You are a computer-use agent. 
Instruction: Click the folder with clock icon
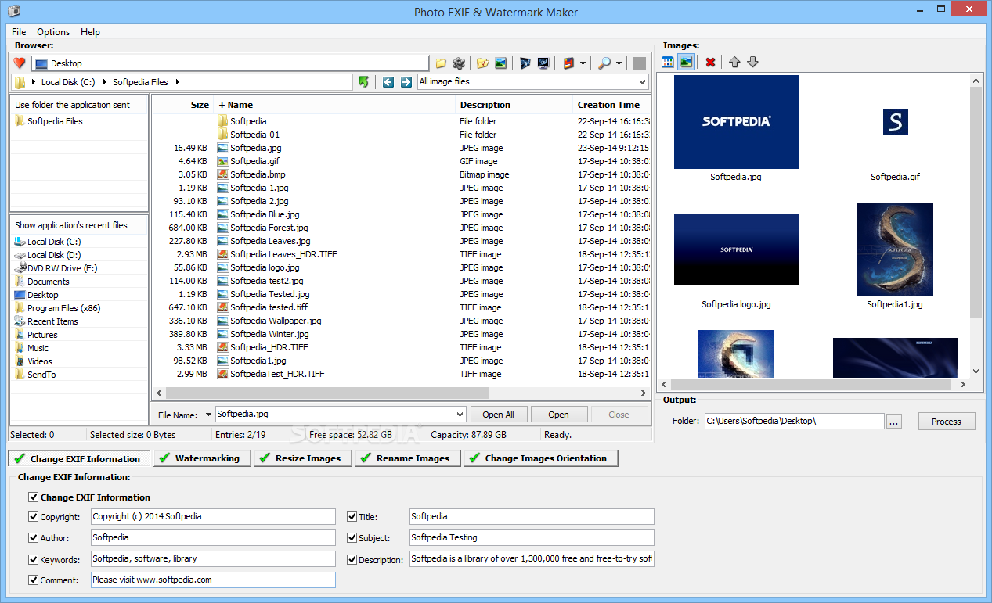click(x=482, y=63)
